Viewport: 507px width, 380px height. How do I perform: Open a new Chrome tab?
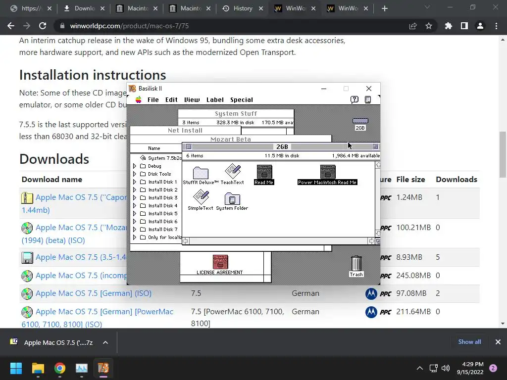tap(384, 8)
